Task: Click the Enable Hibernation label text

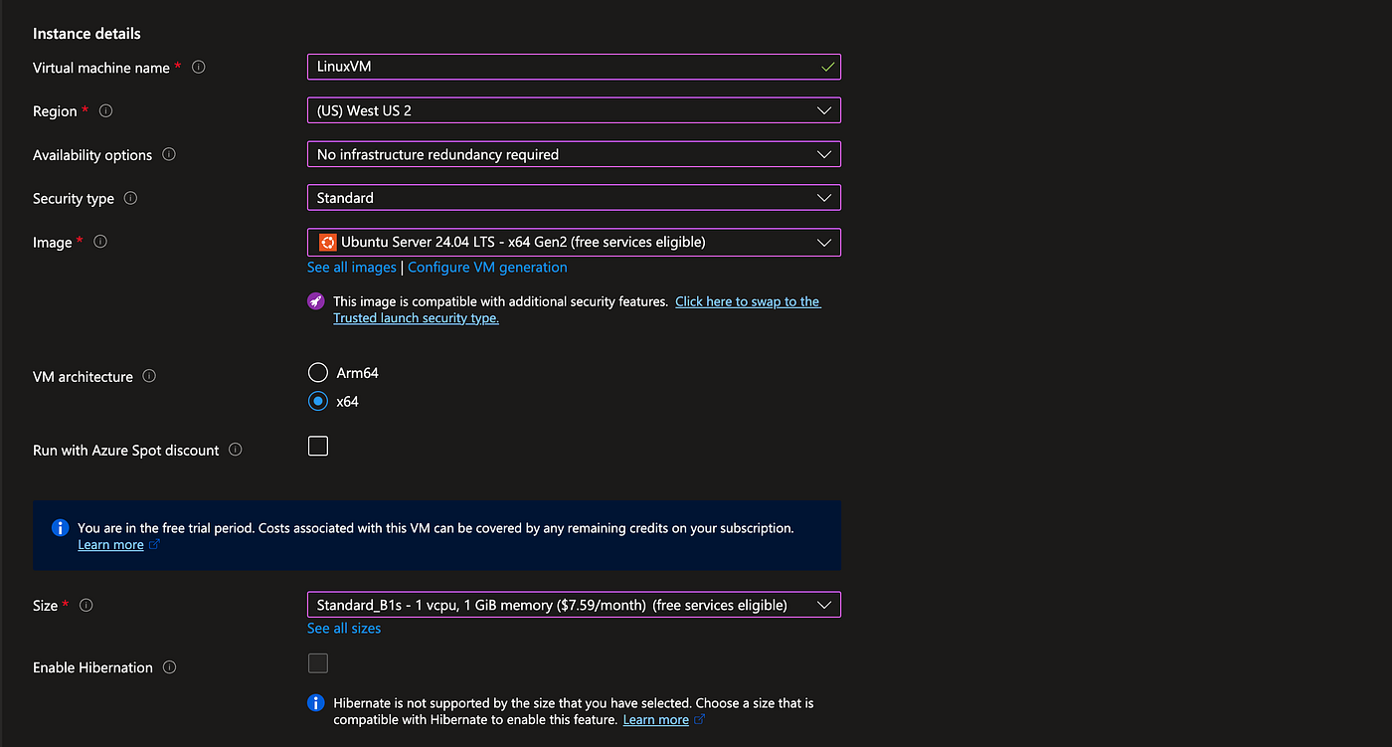Action: pos(92,667)
